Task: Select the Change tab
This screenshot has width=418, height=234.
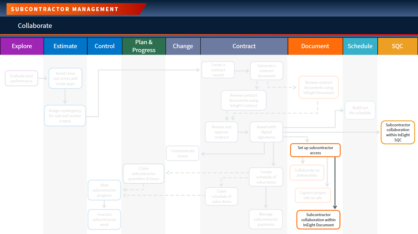Action: [183, 46]
